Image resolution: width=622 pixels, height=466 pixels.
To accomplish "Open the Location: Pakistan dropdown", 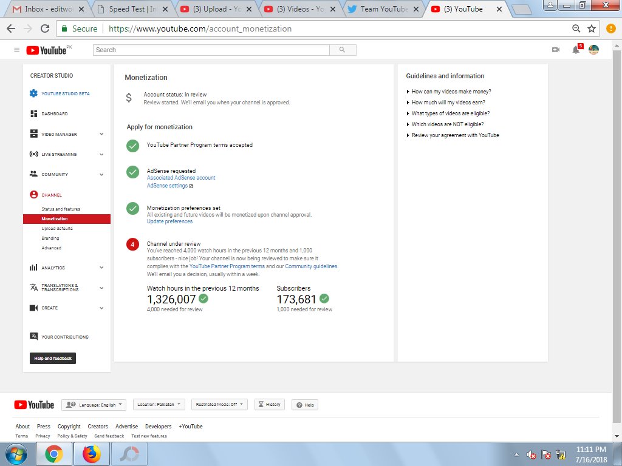I will 159,404.
